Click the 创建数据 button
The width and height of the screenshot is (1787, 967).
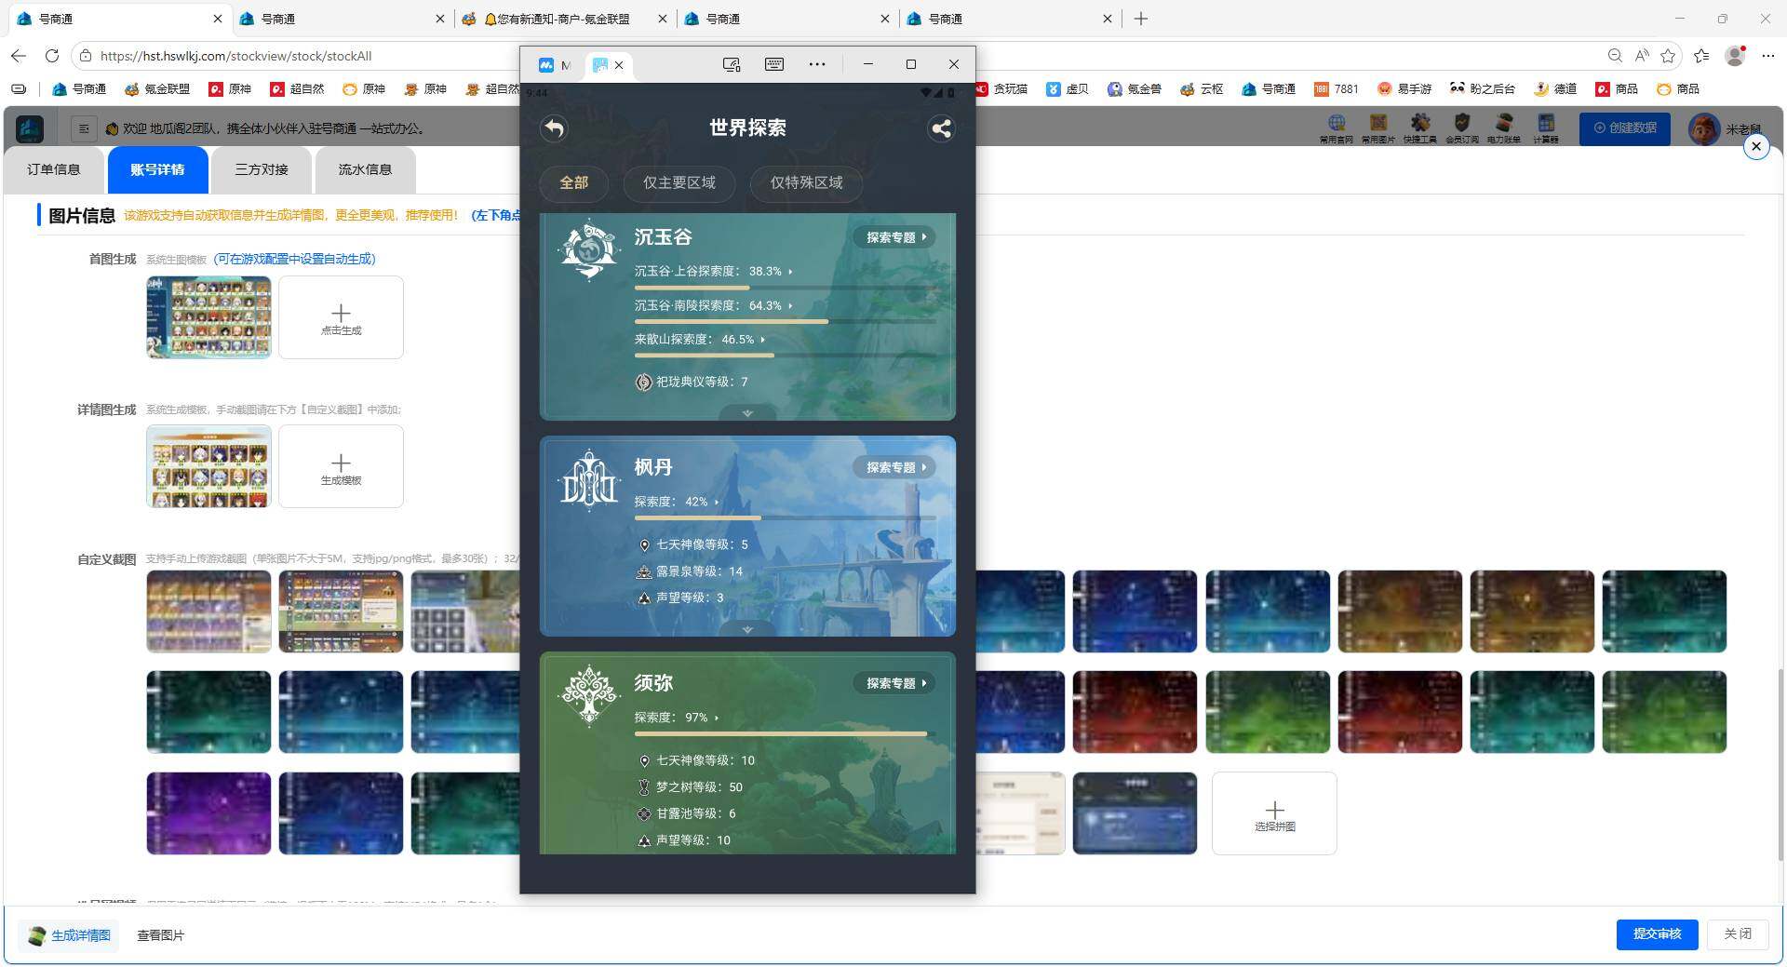pos(1624,128)
